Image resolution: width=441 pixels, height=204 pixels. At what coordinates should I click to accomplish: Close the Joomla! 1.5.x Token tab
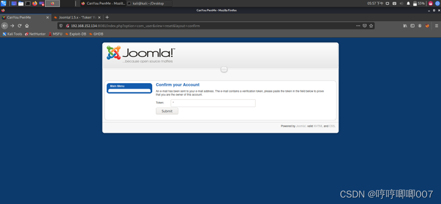coord(100,17)
